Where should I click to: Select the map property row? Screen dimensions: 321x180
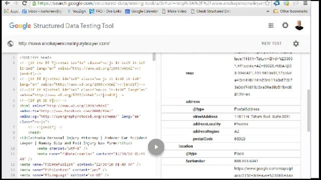pyautogui.click(x=231, y=73)
